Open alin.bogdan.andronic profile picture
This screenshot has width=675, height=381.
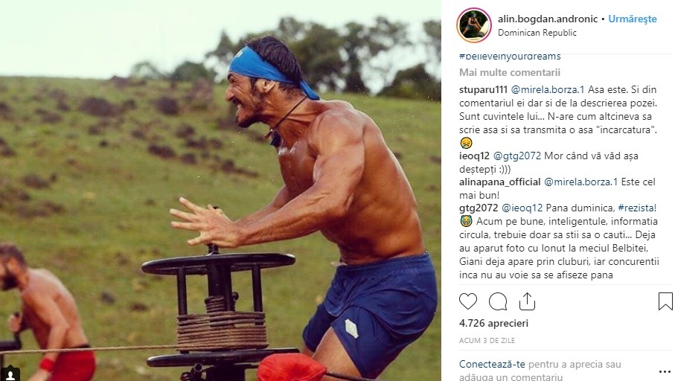tap(473, 25)
